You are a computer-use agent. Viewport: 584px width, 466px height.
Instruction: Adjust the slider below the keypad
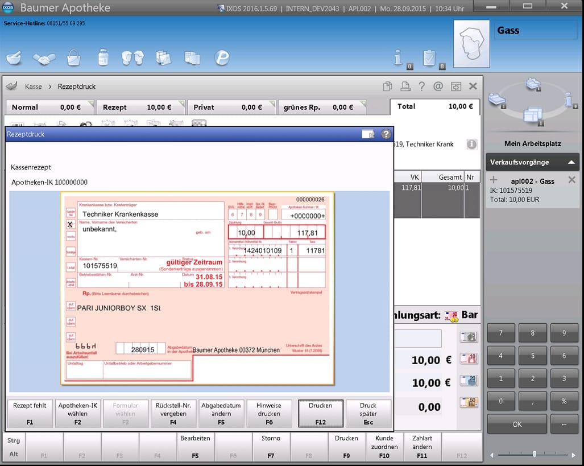pos(534,454)
